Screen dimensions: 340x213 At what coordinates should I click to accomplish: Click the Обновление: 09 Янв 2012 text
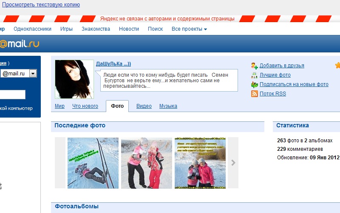308,158
